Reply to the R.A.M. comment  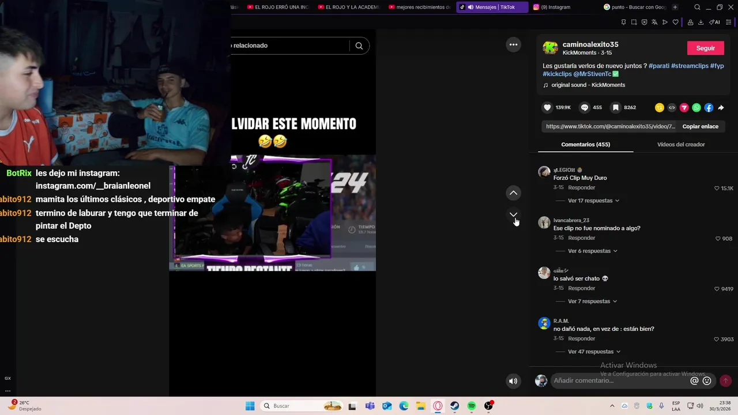tap(581, 339)
